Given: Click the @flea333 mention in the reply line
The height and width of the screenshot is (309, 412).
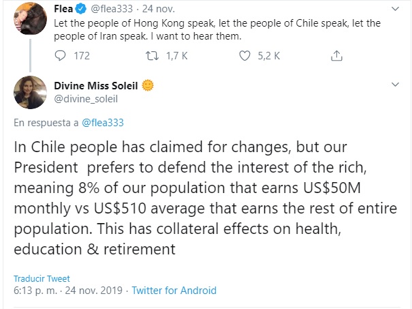Looking at the screenshot, I should coord(102,123).
